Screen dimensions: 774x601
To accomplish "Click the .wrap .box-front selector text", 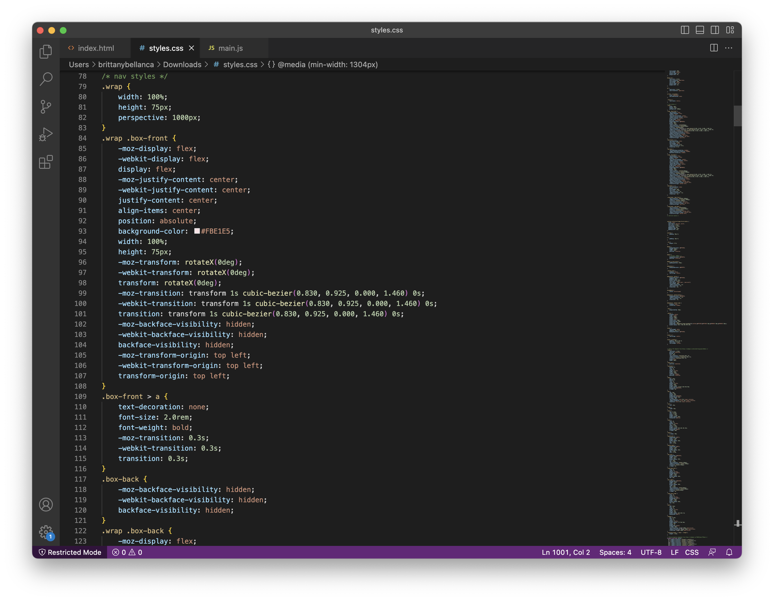I will point(135,138).
